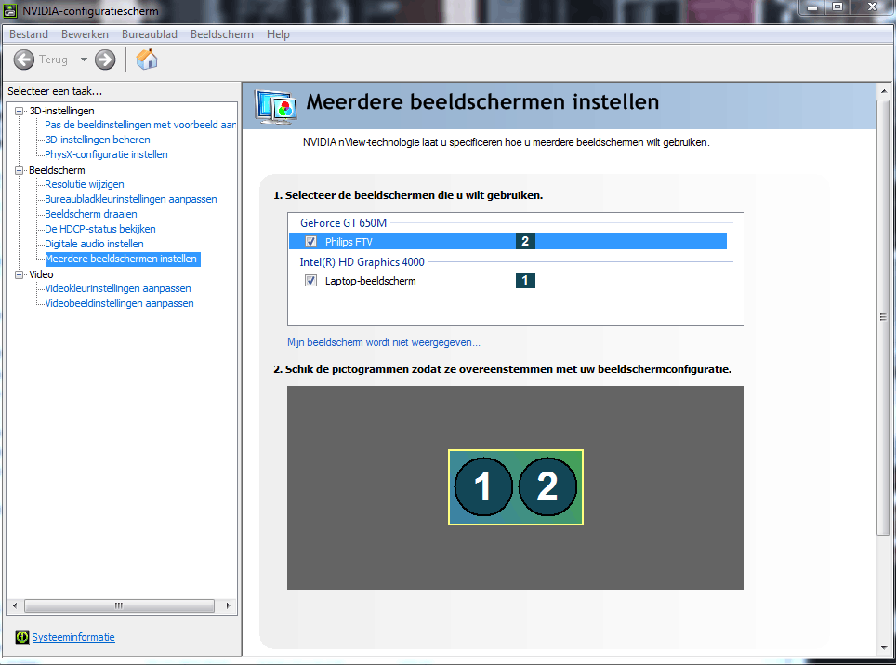This screenshot has height=665, width=896.
Task: Click Mijn beeldscherm wordt niet weergegeven link
Action: pyautogui.click(x=384, y=342)
